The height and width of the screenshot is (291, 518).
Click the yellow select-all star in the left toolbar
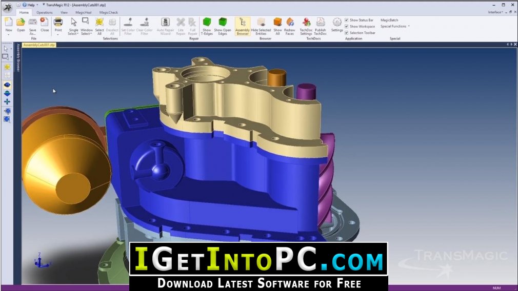pyautogui.click(x=7, y=67)
